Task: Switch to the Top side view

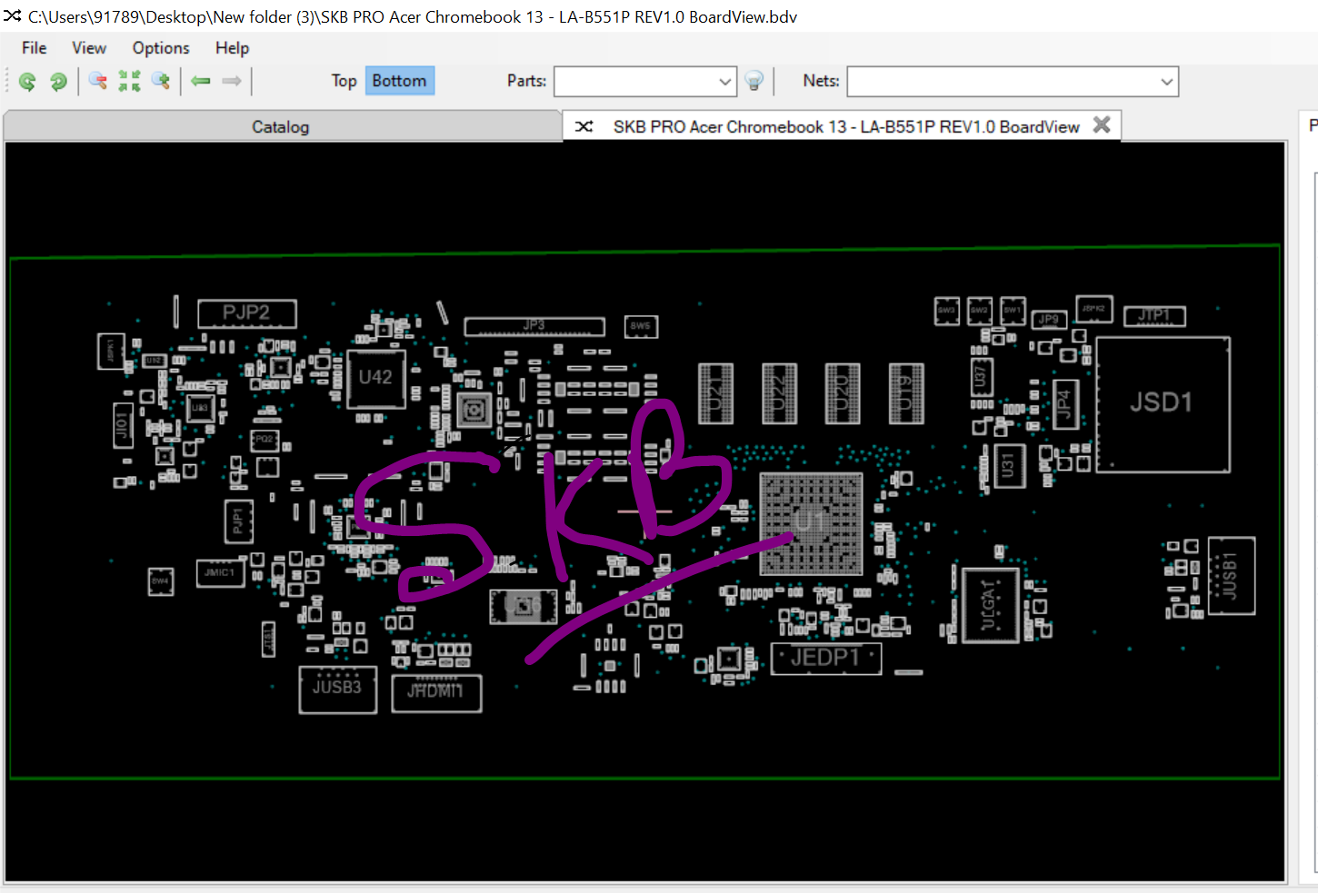Action: pyautogui.click(x=344, y=81)
